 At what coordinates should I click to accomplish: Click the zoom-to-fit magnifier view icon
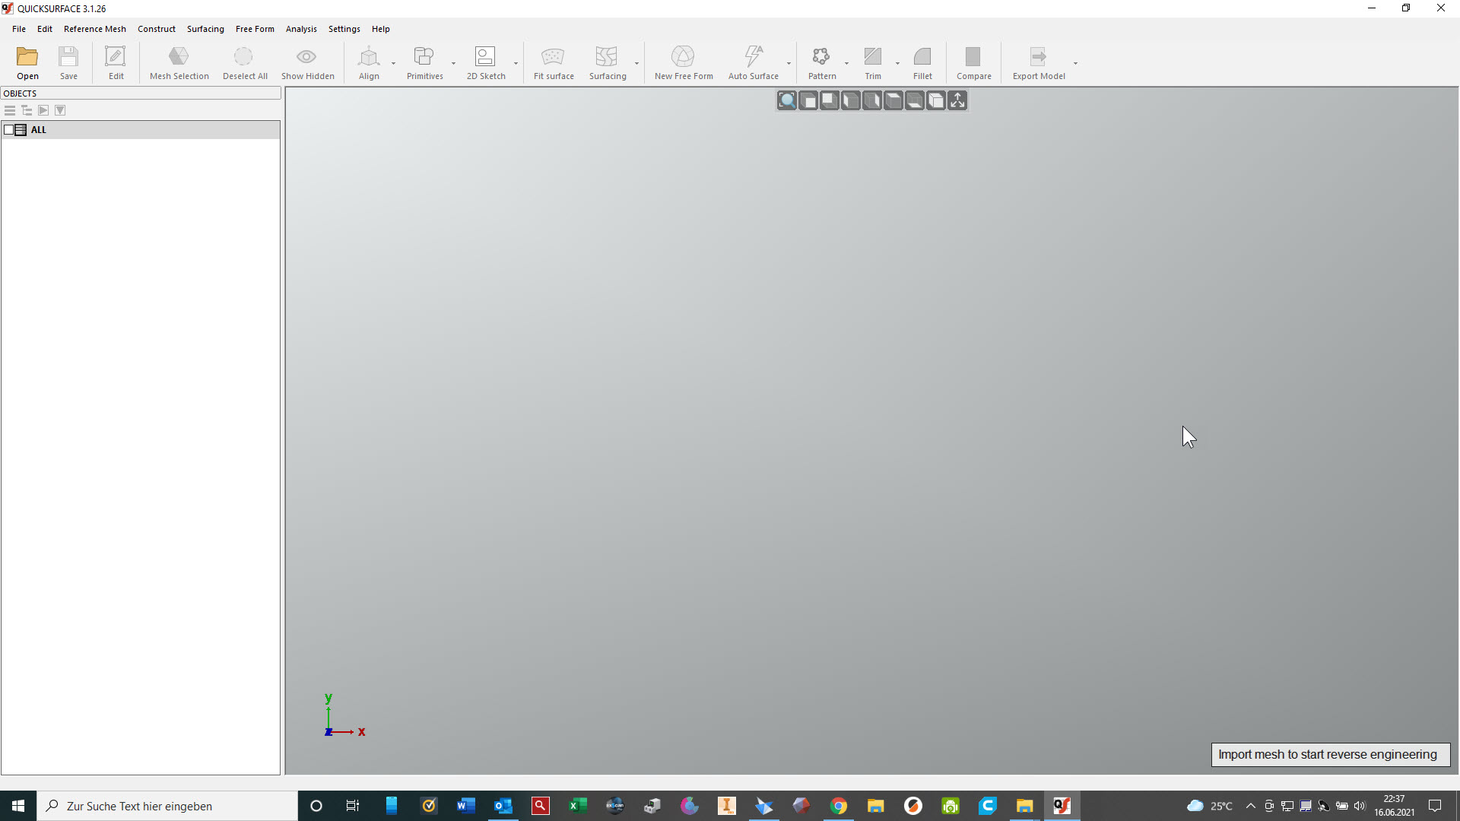point(787,100)
